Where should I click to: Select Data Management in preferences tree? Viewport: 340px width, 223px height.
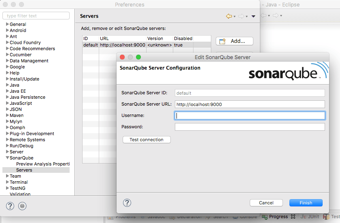(29, 61)
